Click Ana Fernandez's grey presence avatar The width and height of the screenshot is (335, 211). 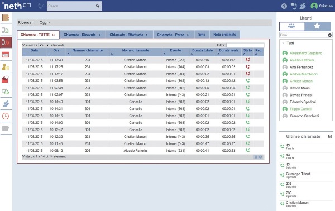[285, 67]
